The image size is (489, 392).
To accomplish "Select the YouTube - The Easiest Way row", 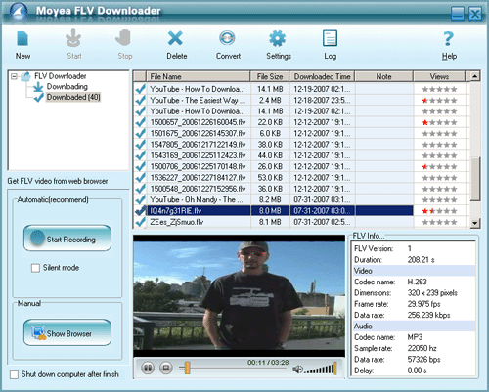I will (299, 101).
